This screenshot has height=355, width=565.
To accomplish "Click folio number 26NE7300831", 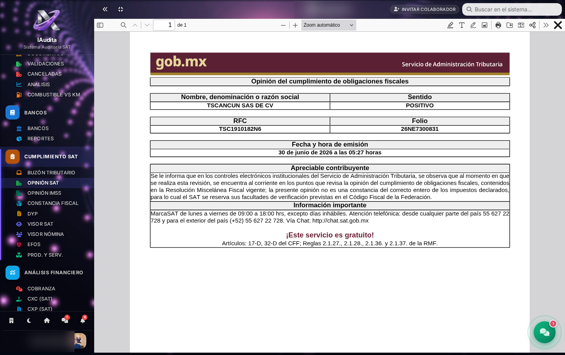I will pos(420,129).
